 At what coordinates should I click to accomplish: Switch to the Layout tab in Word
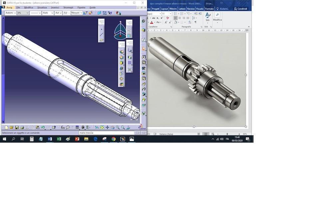pyautogui.click(x=165, y=9)
